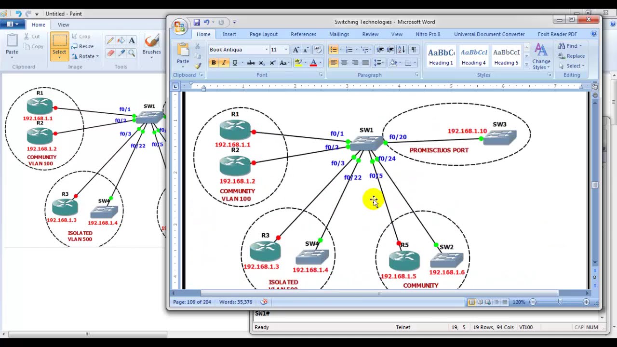Viewport: 617px width, 347px height.
Task: Apply the Heading 1 style
Action: [x=441, y=56]
